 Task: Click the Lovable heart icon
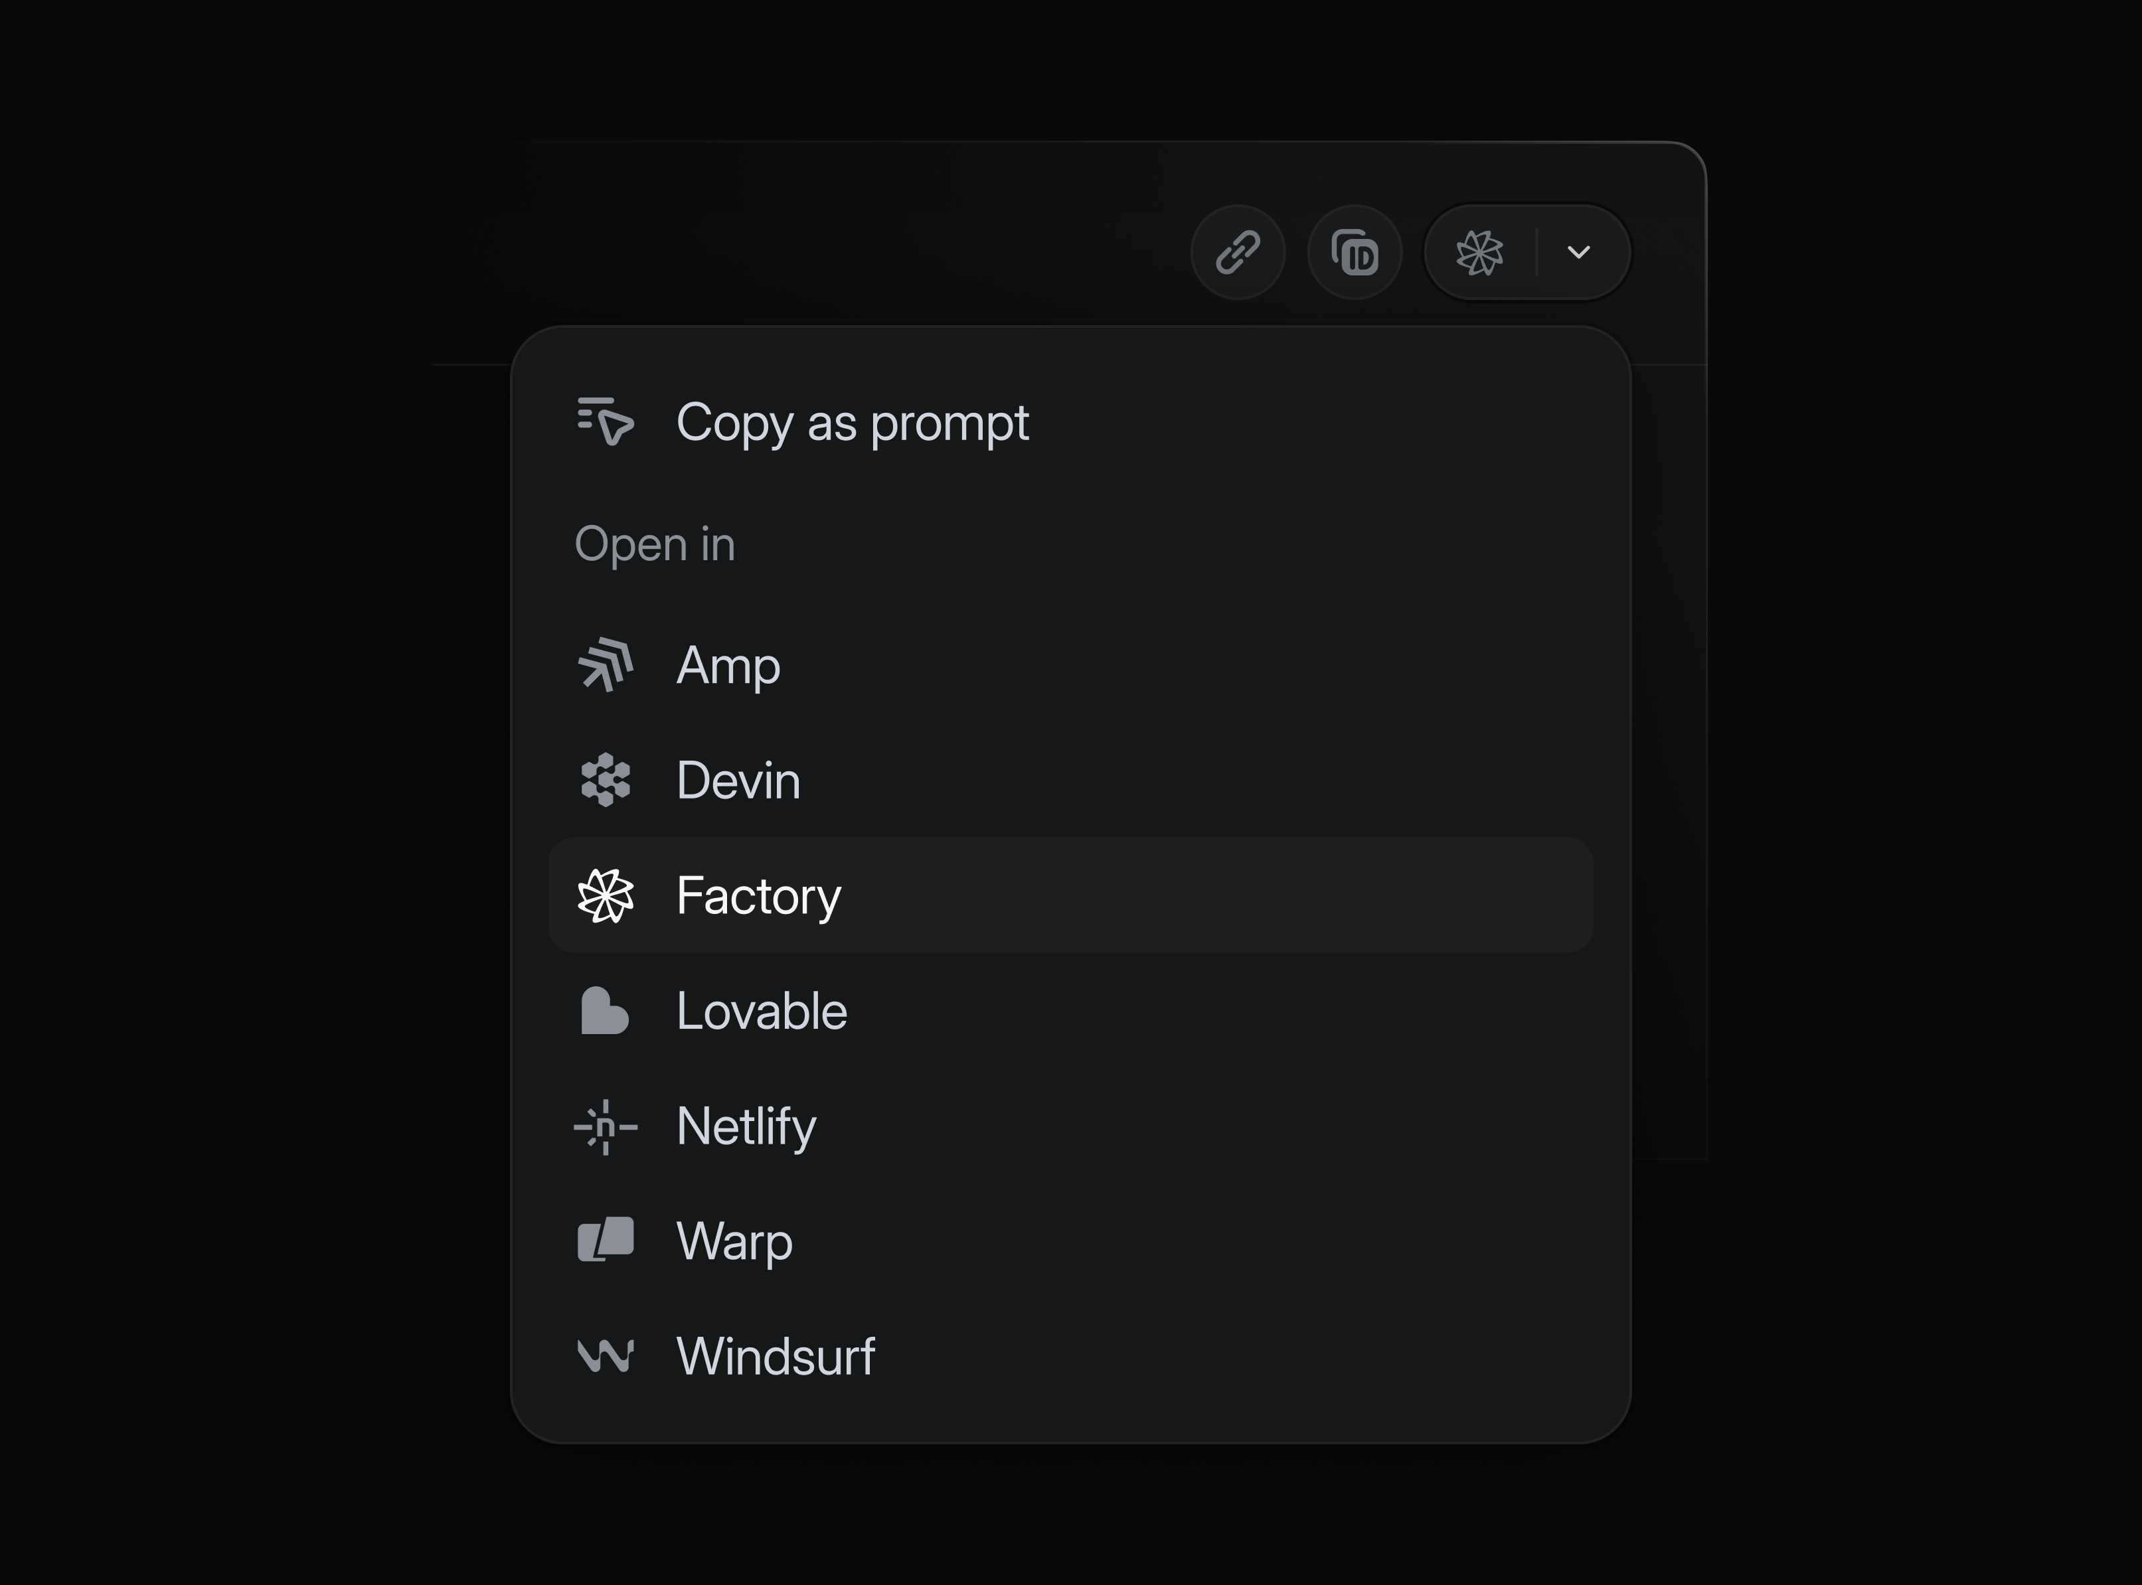click(604, 1010)
